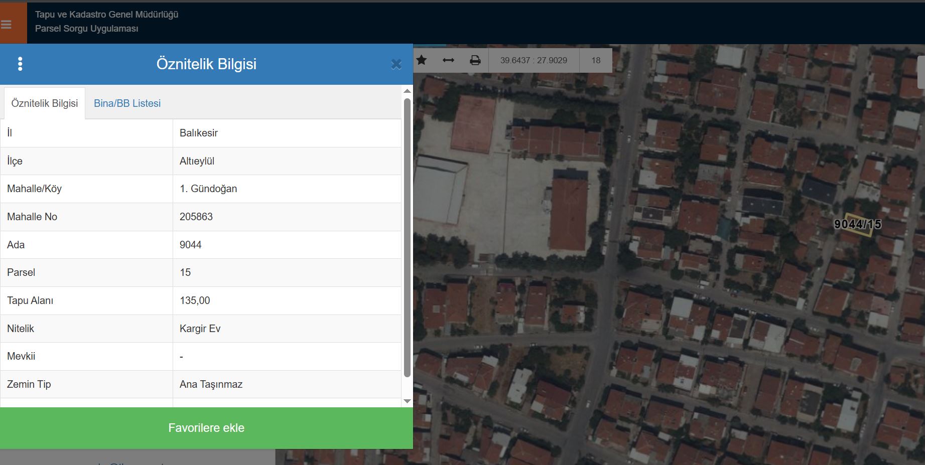Select the parcel label 9044/15 on map
This screenshot has width=925, height=465.
pyautogui.click(x=857, y=224)
